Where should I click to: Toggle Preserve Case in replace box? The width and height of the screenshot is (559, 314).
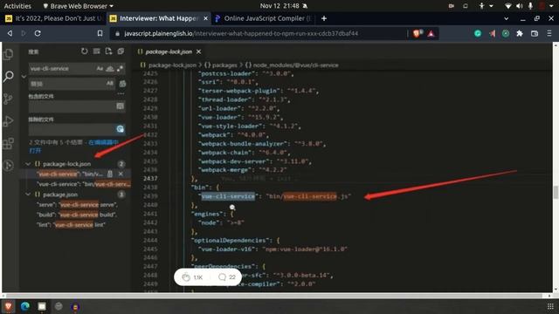point(109,84)
